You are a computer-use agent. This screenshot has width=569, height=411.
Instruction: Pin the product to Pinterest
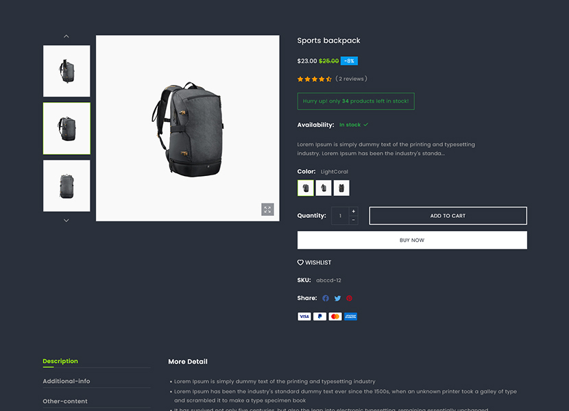pyautogui.click(x=350, y=298)
